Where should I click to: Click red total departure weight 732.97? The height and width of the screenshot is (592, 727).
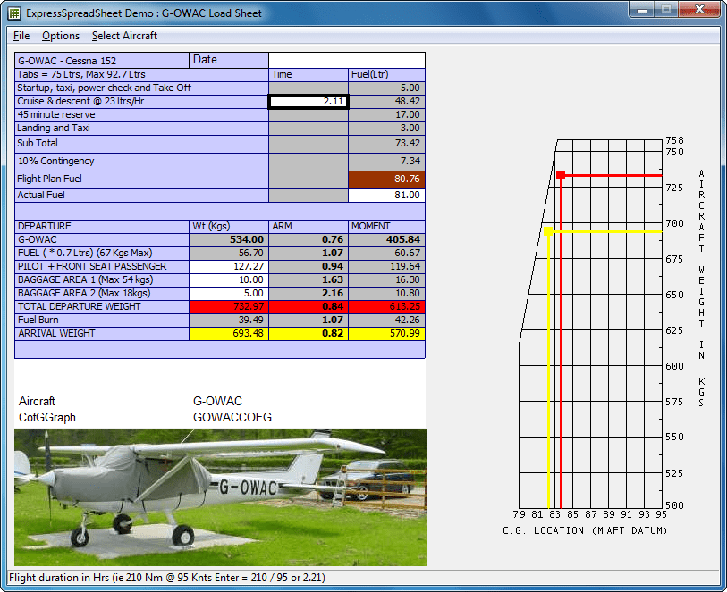coord(229,307)
